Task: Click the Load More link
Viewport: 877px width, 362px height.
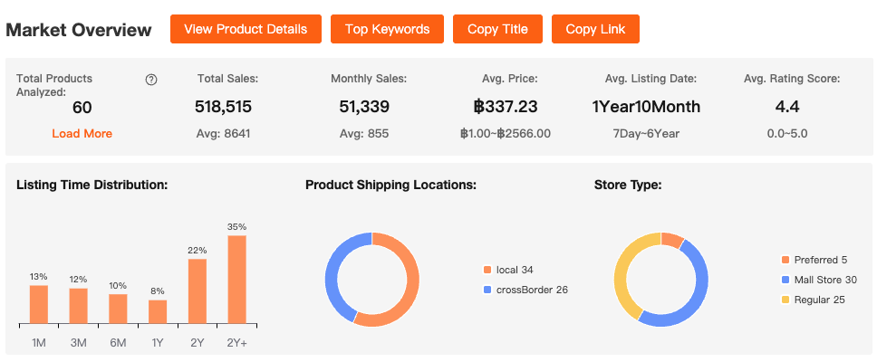Action: tap(82, 133)
